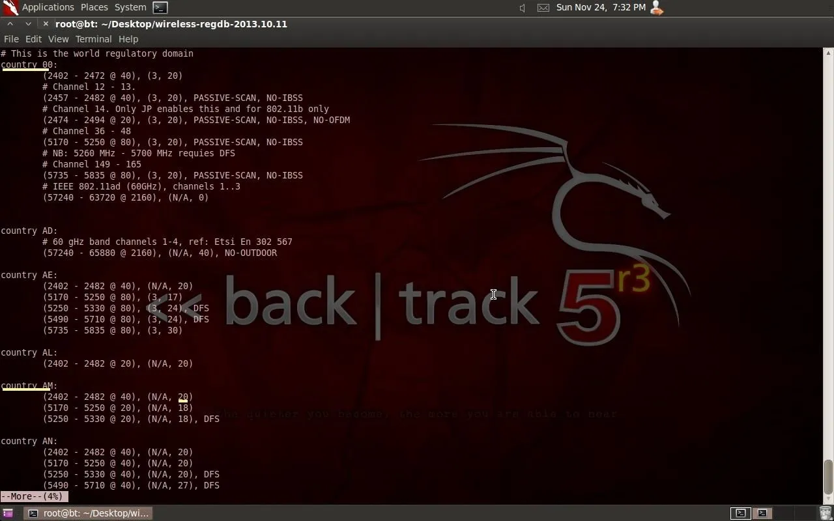Click 'country AN:' line
The height and width of the screenshot is (521, 834).
click(x=29, y=441)
